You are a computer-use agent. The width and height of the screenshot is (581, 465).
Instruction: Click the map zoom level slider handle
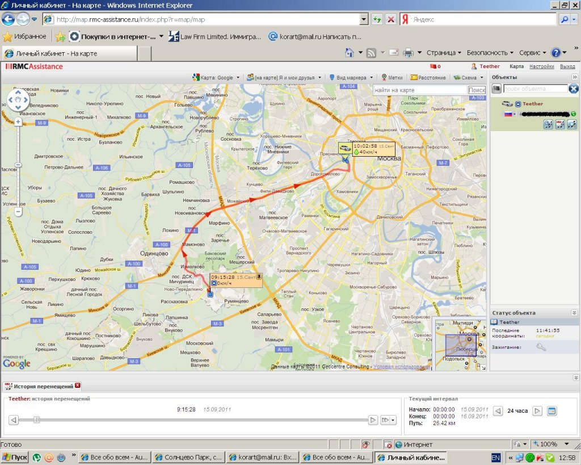pos(18,165)
